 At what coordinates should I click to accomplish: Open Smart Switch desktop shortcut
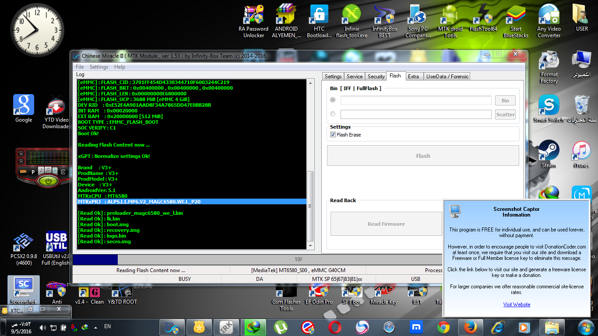(x=549, y=109)
